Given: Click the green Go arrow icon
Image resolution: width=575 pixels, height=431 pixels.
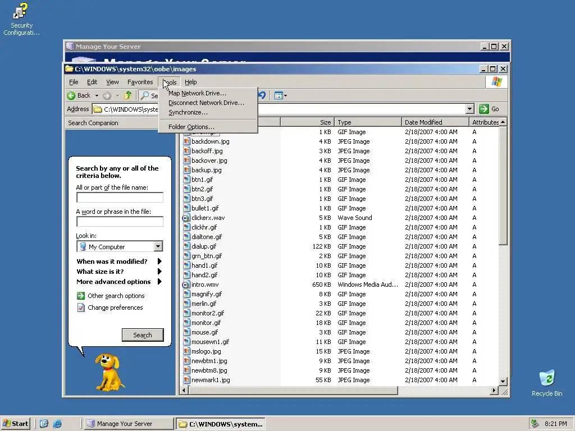Looking at the screenshot, I should coord(483,109).
